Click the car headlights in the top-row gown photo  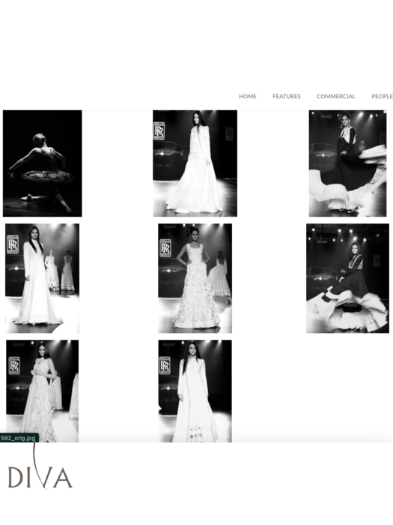click(x=162, y=153)
